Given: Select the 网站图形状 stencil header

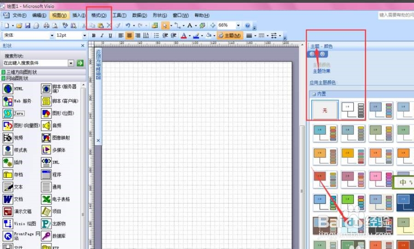Looking at the screenshot, I should [43, 78].
